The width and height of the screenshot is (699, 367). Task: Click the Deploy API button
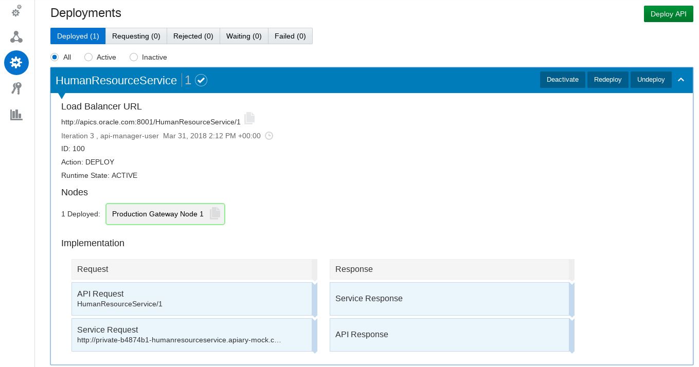tap(668, 14)
